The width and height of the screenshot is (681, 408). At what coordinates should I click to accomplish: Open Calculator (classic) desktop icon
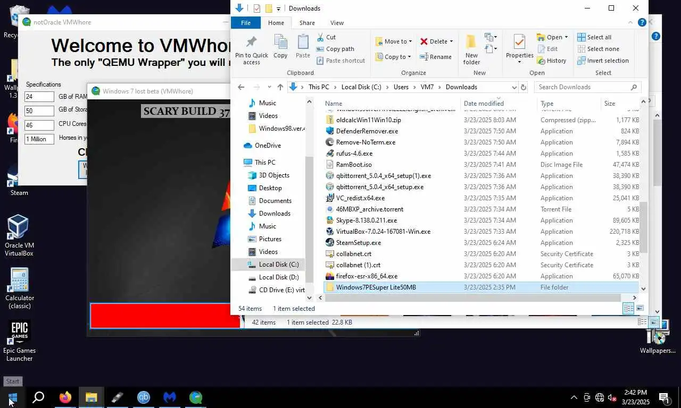coord(19,288)
